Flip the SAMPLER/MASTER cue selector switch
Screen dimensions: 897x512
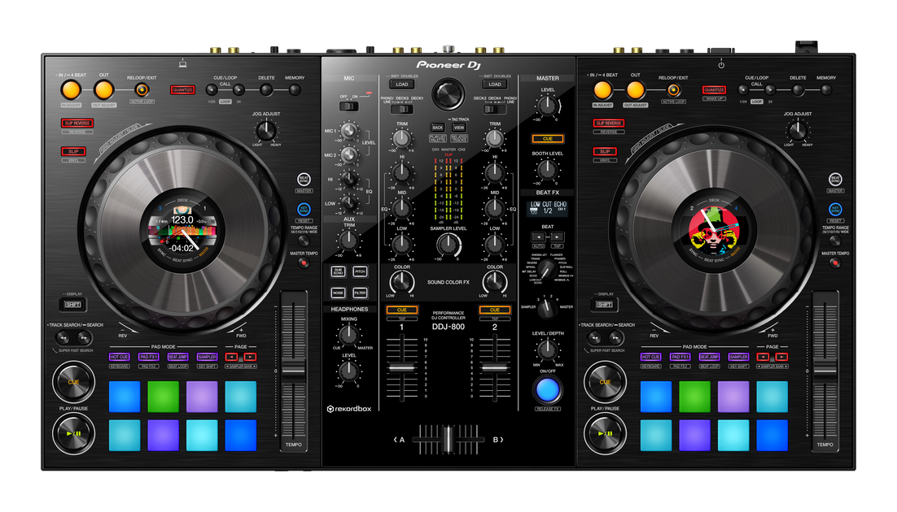[x=546, y=308]
